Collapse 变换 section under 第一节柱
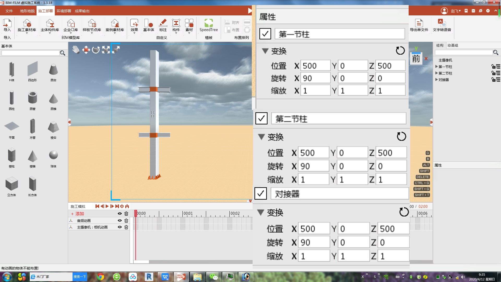The height and width of the screenshot is (282, 501). pyautogui.click(x=265, y=51)
